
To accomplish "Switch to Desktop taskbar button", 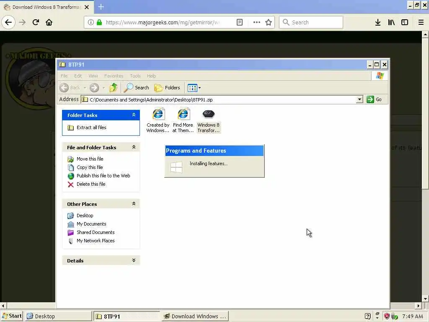I will pos(59,316).
